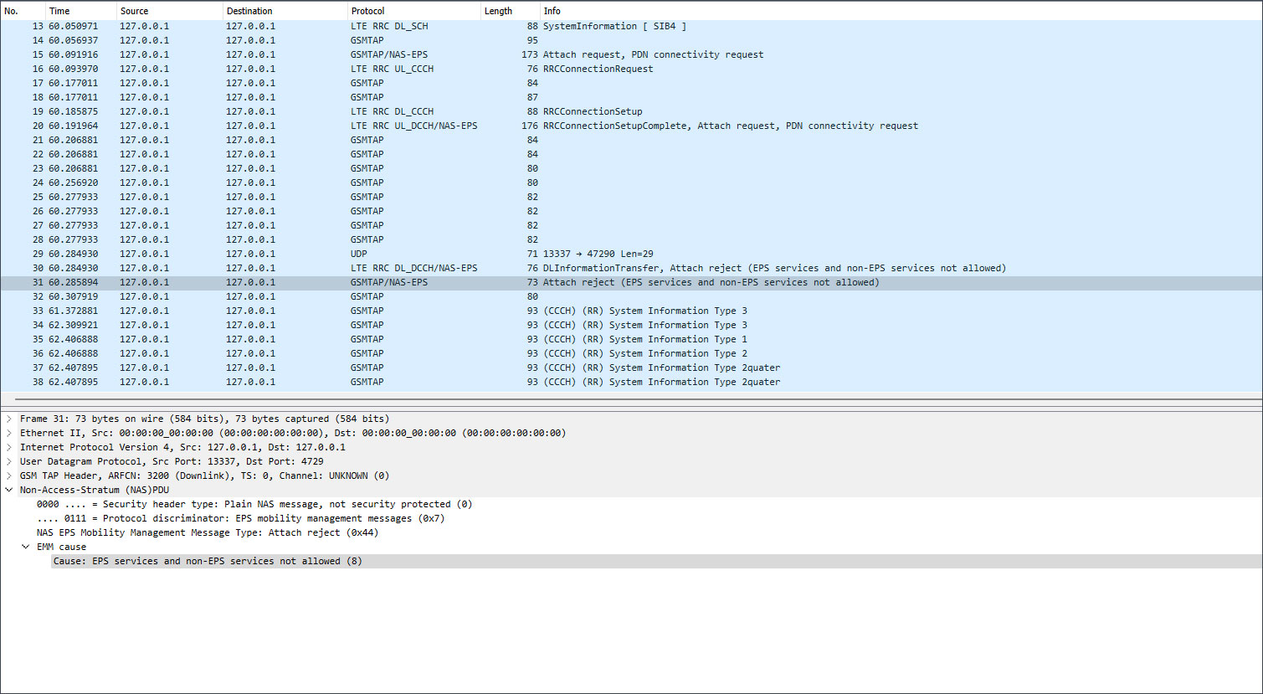The width and height of the screenshot is (1263, 694).
Task: Collapse the Non-Access-Stratum (NAS)PDU tree
Action: [9, 490]
